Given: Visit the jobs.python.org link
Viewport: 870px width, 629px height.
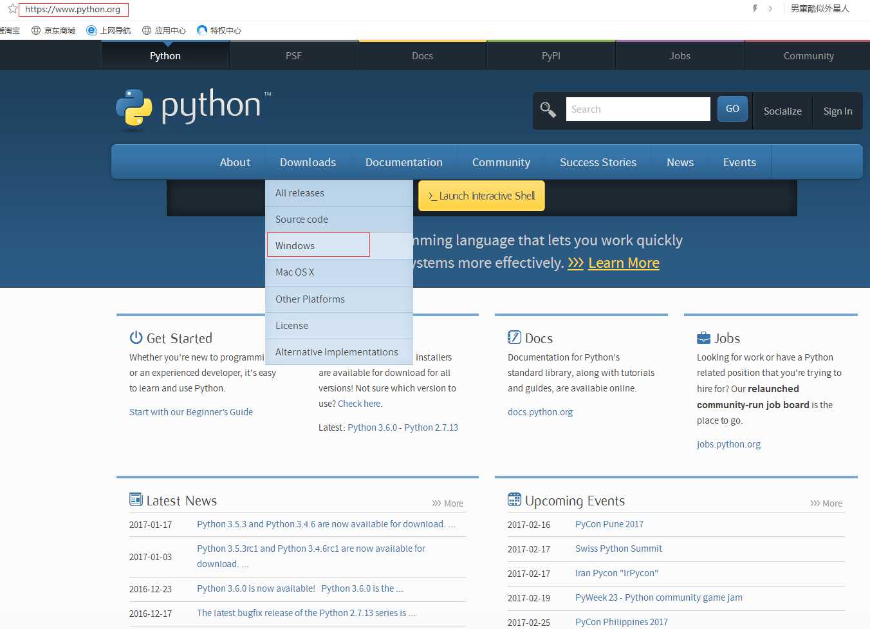Looking at the screenshot, I should coord(728,444).
